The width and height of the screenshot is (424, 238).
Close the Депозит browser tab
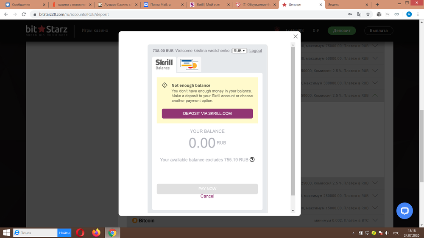click(321, 5)
